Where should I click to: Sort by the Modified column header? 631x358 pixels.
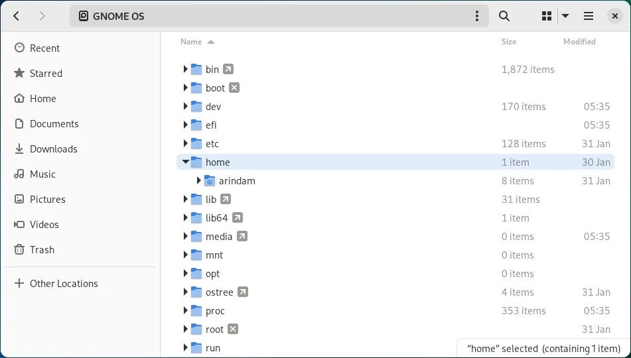point(579,42)
